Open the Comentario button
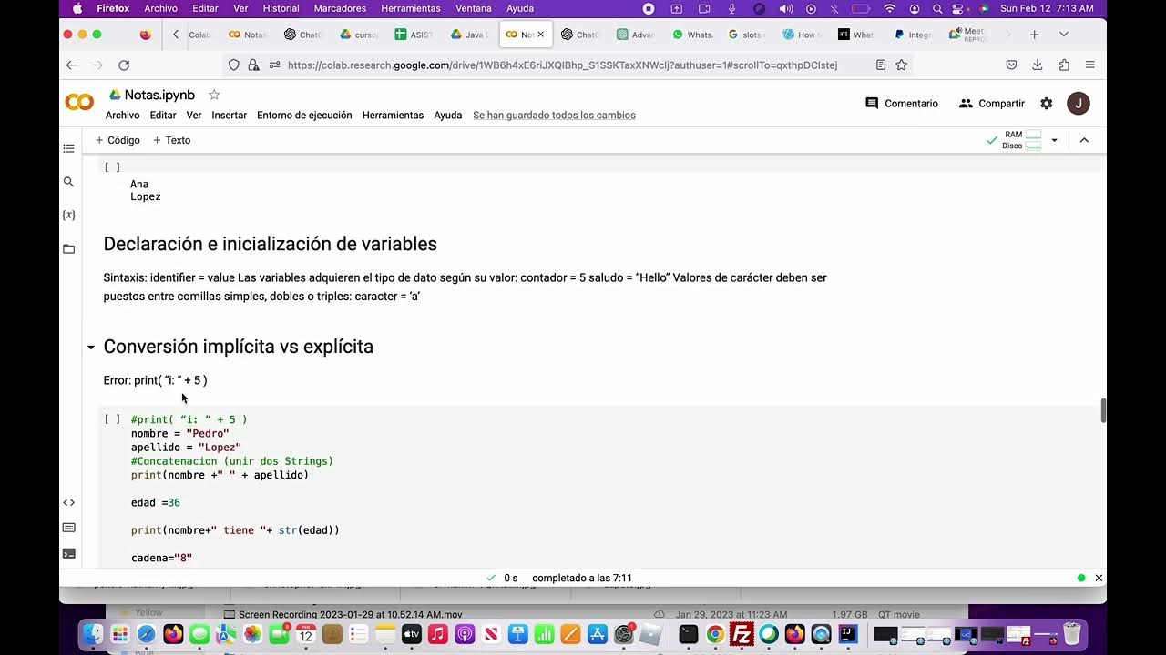This screenshot has width=1166, height=655. 902,104
